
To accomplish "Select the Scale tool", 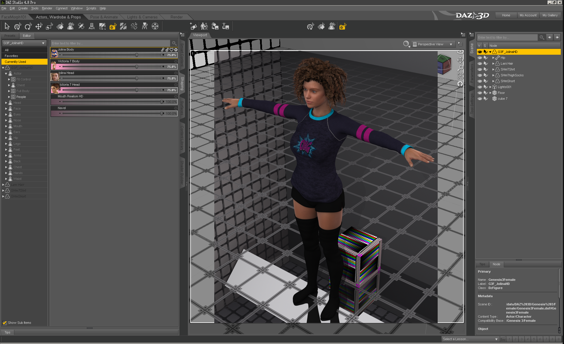I will (x=49, y=27).
